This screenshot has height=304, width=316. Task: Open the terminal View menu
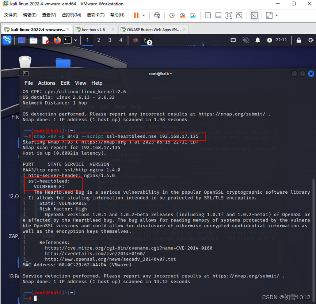pos(81,83)
